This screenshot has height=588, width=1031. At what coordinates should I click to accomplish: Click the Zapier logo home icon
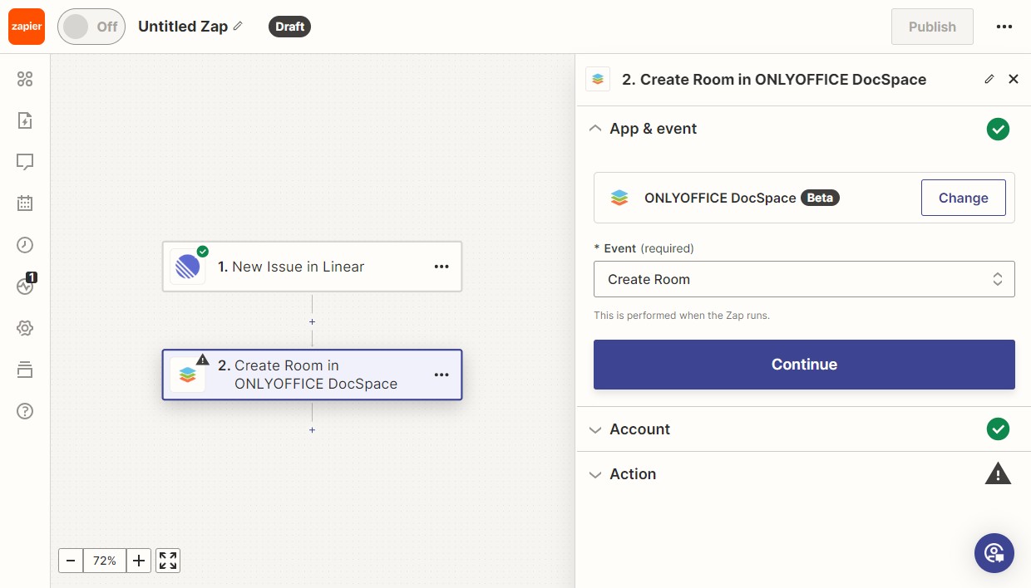[27, 27]
